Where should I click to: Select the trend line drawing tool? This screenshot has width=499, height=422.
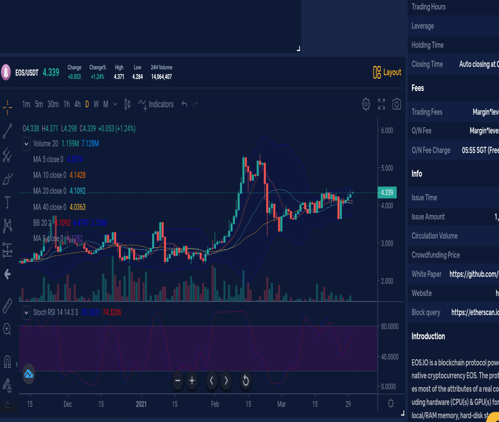(7, 131)
